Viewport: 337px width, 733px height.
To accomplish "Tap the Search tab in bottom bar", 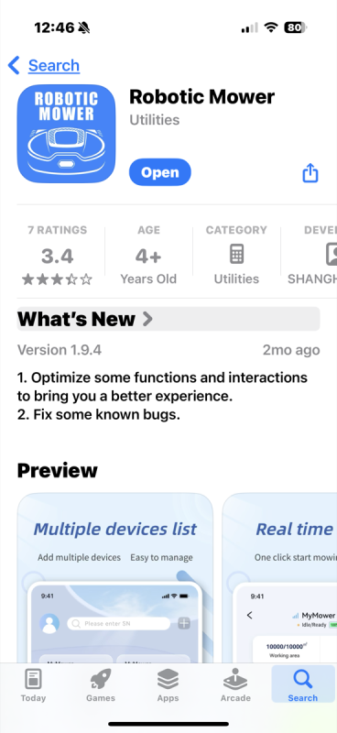I will click(x=303, y=684).
